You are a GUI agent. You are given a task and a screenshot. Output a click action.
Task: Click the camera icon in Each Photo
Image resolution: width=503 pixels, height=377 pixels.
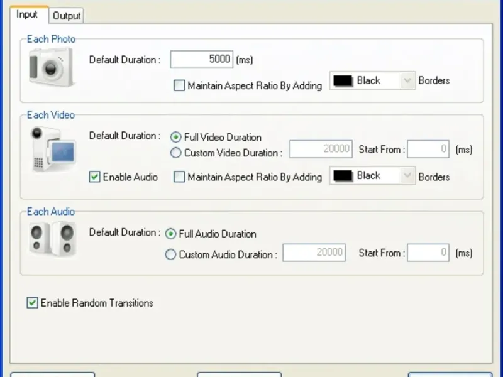tap(51, 67)
